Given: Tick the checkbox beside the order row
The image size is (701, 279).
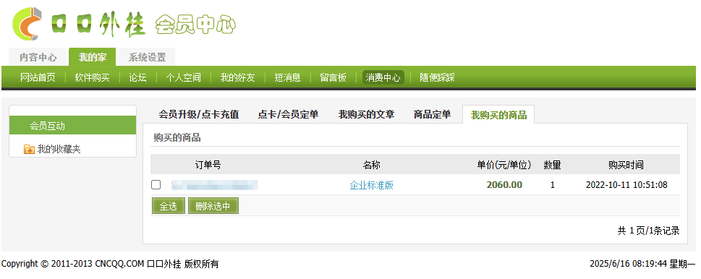Looking at the screenshot, I should (x=156, y=185).
